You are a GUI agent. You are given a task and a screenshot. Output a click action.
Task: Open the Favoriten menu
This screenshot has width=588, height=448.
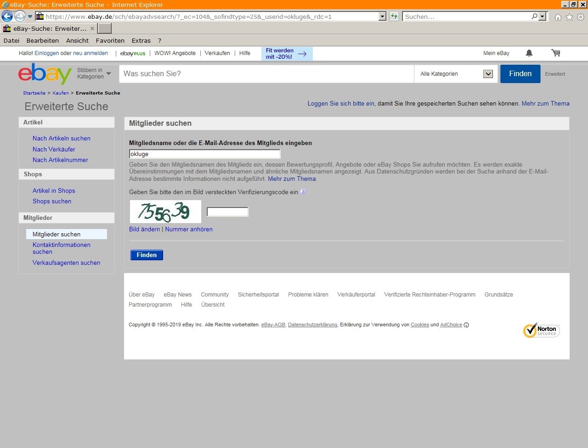110,40
